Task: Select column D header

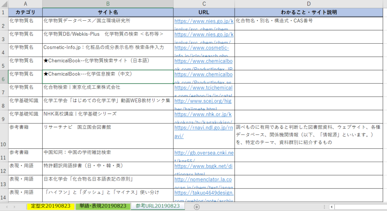Action: (x=309, y=4)
